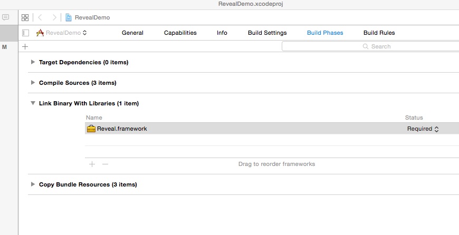Change Required status popup for Reveal.framework
The width and height of the screenshot is (459, 235).
click(423, 129)
